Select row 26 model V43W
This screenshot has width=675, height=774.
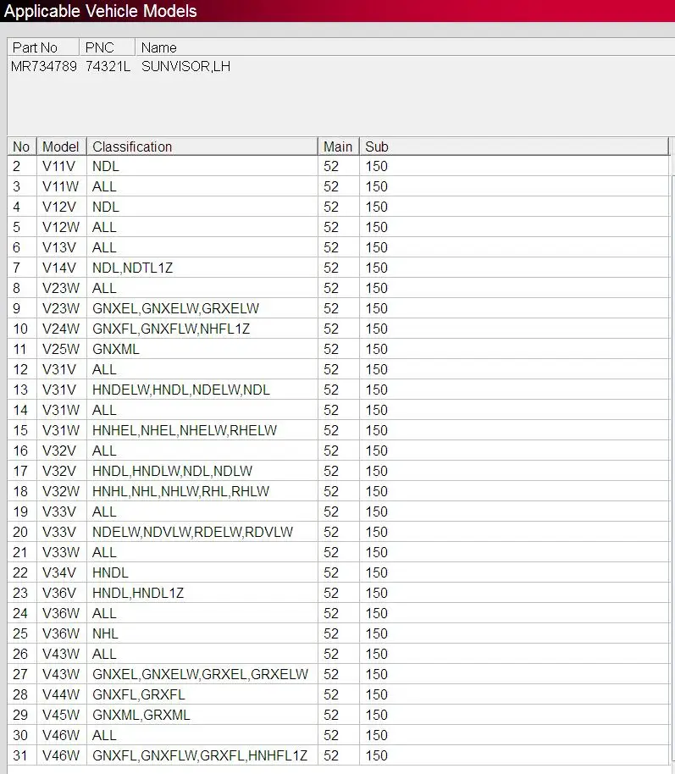(60, 654)
